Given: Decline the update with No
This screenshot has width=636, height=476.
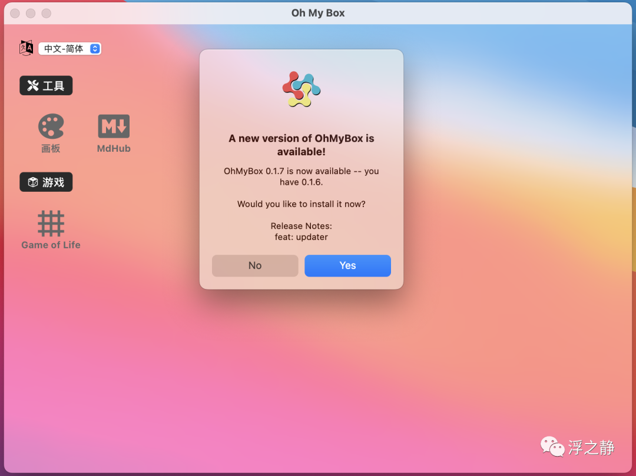Looking at the screenshot, I should pyautogui.click(x=255, y=265).
